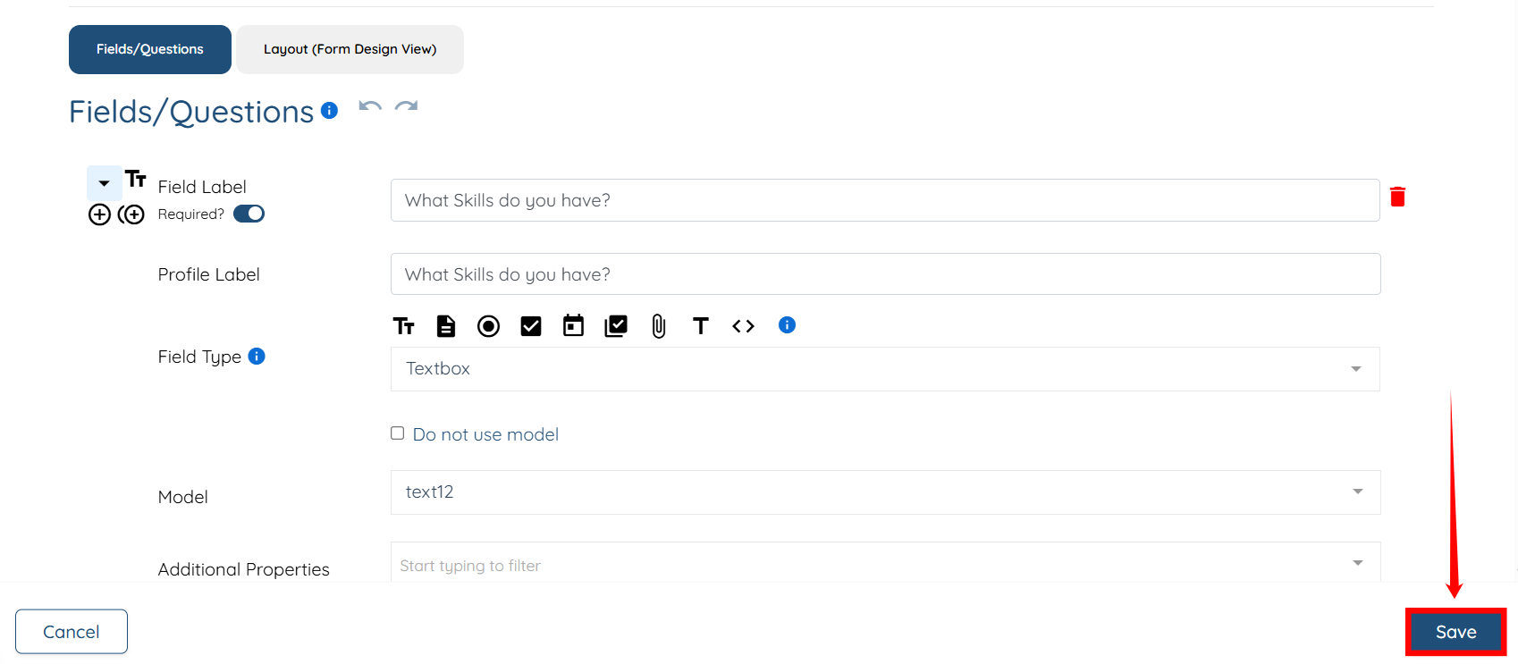Switch to the Layout (Form Design View) tab

tap(350, 49)
